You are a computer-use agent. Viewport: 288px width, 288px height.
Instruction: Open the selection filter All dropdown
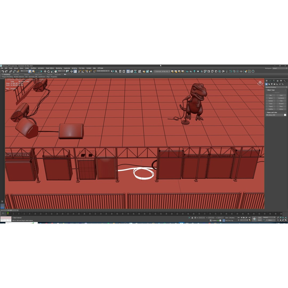tap(24, 71)
